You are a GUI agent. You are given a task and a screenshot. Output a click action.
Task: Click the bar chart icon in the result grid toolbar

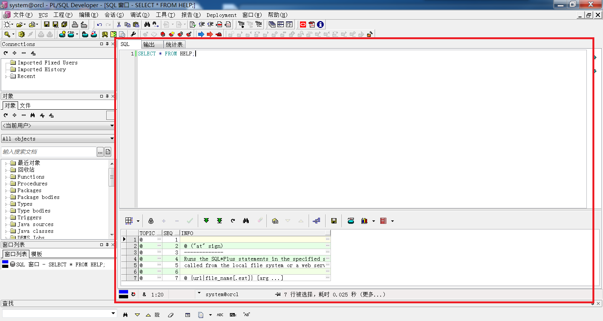pyautogui.click(x=364, y=221)
